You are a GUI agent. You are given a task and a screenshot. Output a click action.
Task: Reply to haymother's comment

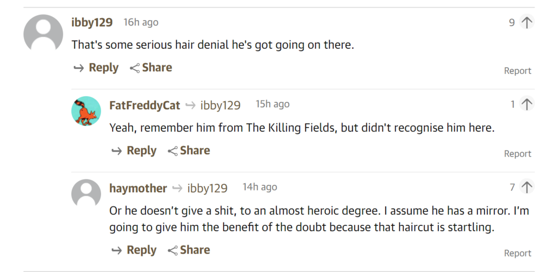(134, 250)
